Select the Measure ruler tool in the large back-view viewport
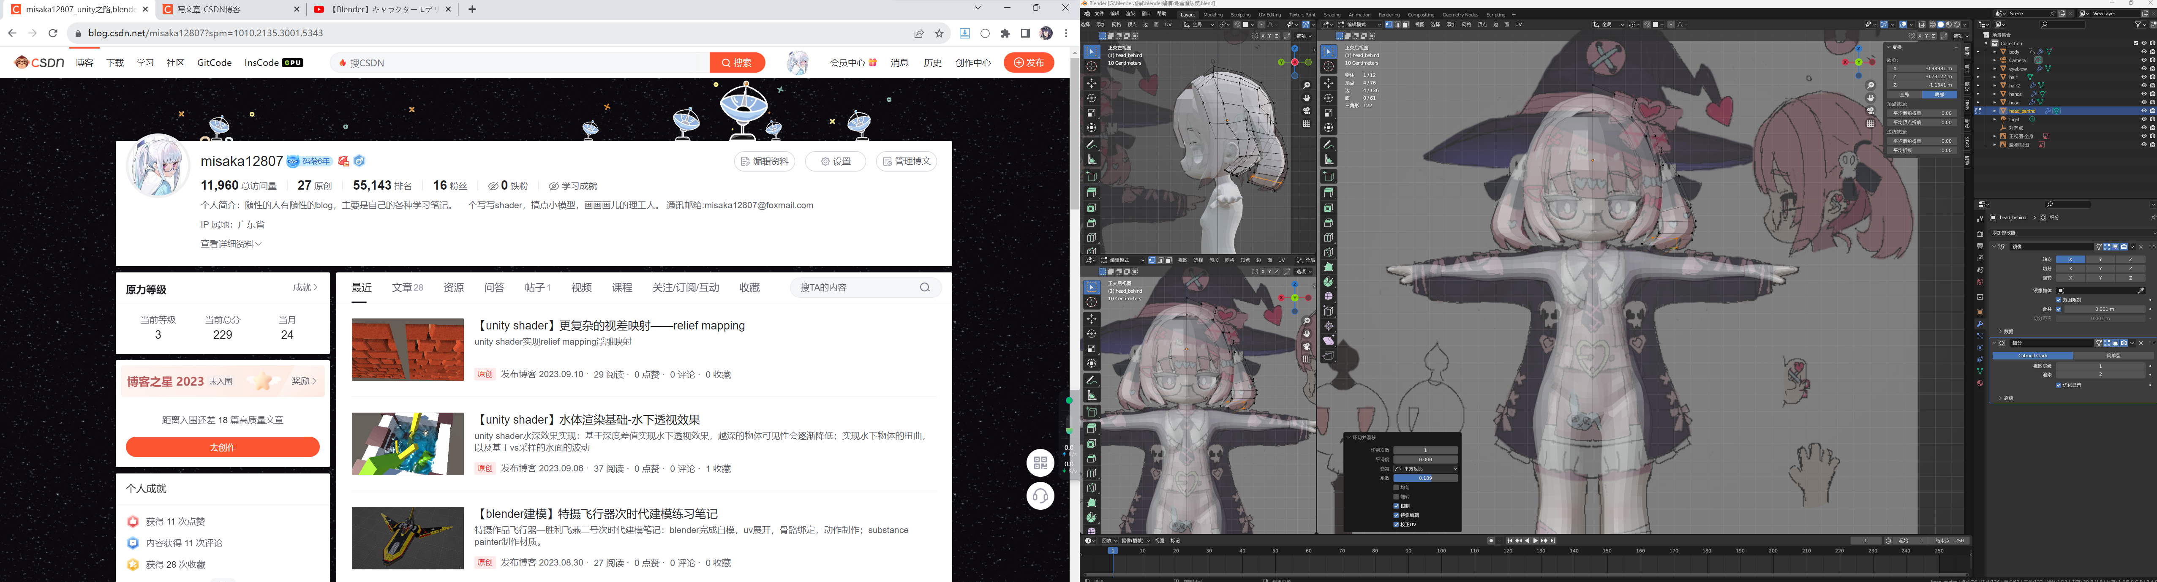Image resolution: width=2157 pixels, height=582 pixels. click(x=1329, y=159)
